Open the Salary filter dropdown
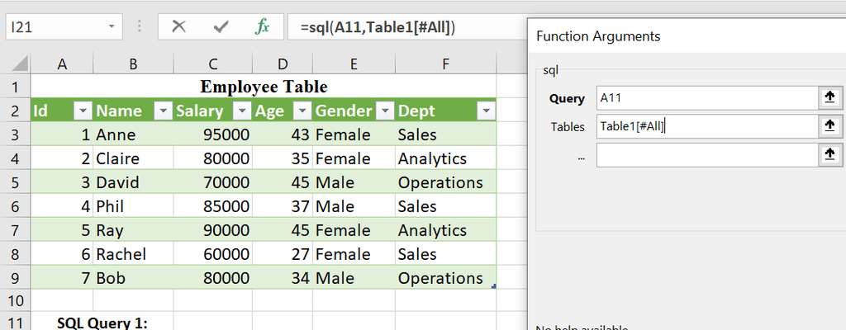This screenshot has height=330, width=846. pyautogui.click(x=241, y=111)
